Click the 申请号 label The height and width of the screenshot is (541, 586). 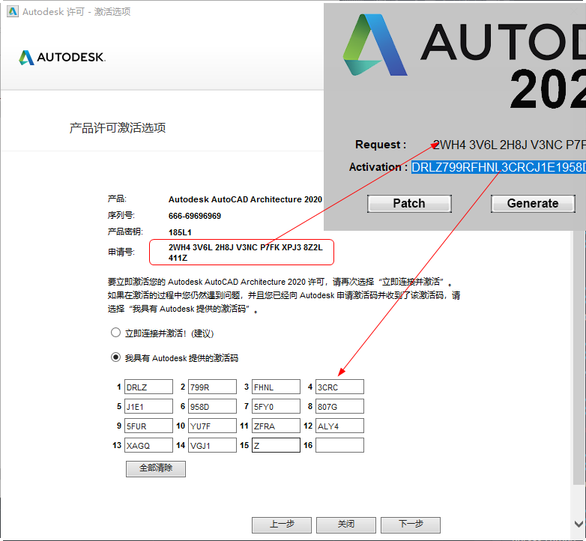121,253
